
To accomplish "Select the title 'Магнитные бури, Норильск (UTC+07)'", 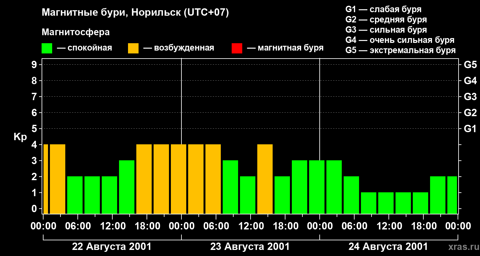I will pos(135,13).
